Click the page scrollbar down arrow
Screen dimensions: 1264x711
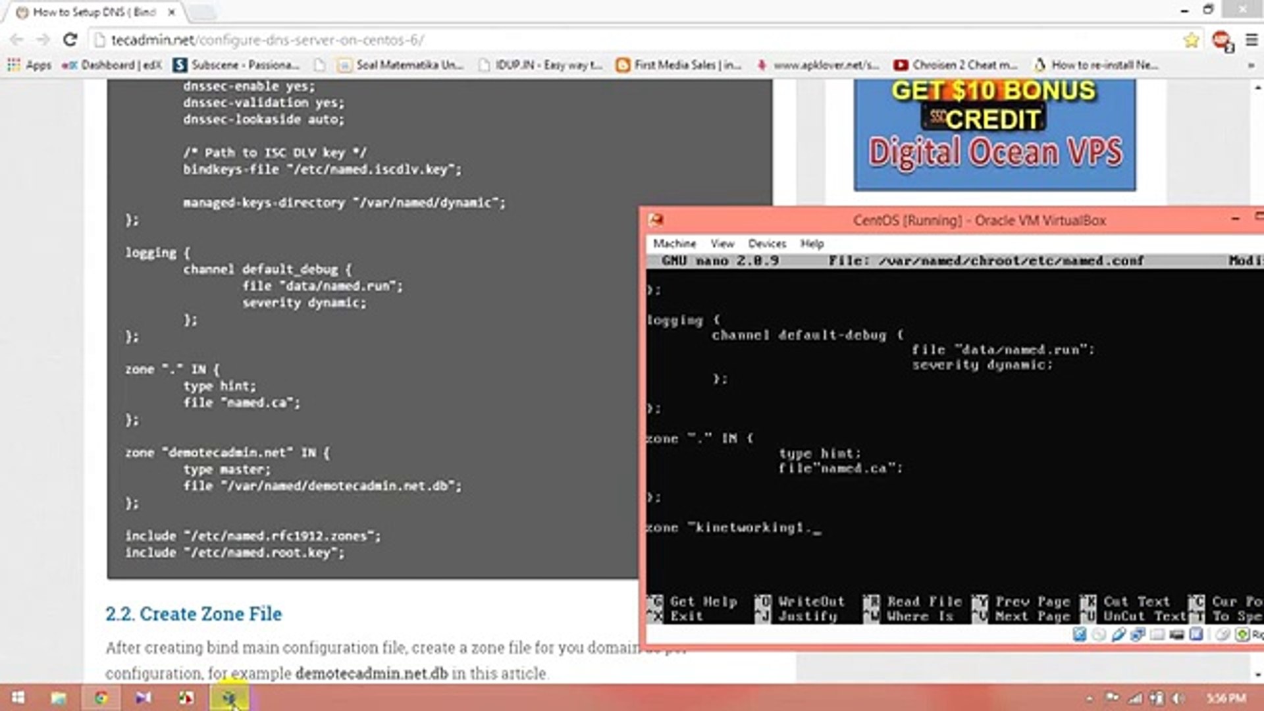pos(1257,674)
